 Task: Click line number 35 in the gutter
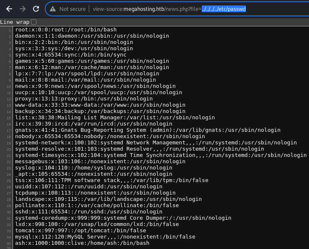(9, 244)
